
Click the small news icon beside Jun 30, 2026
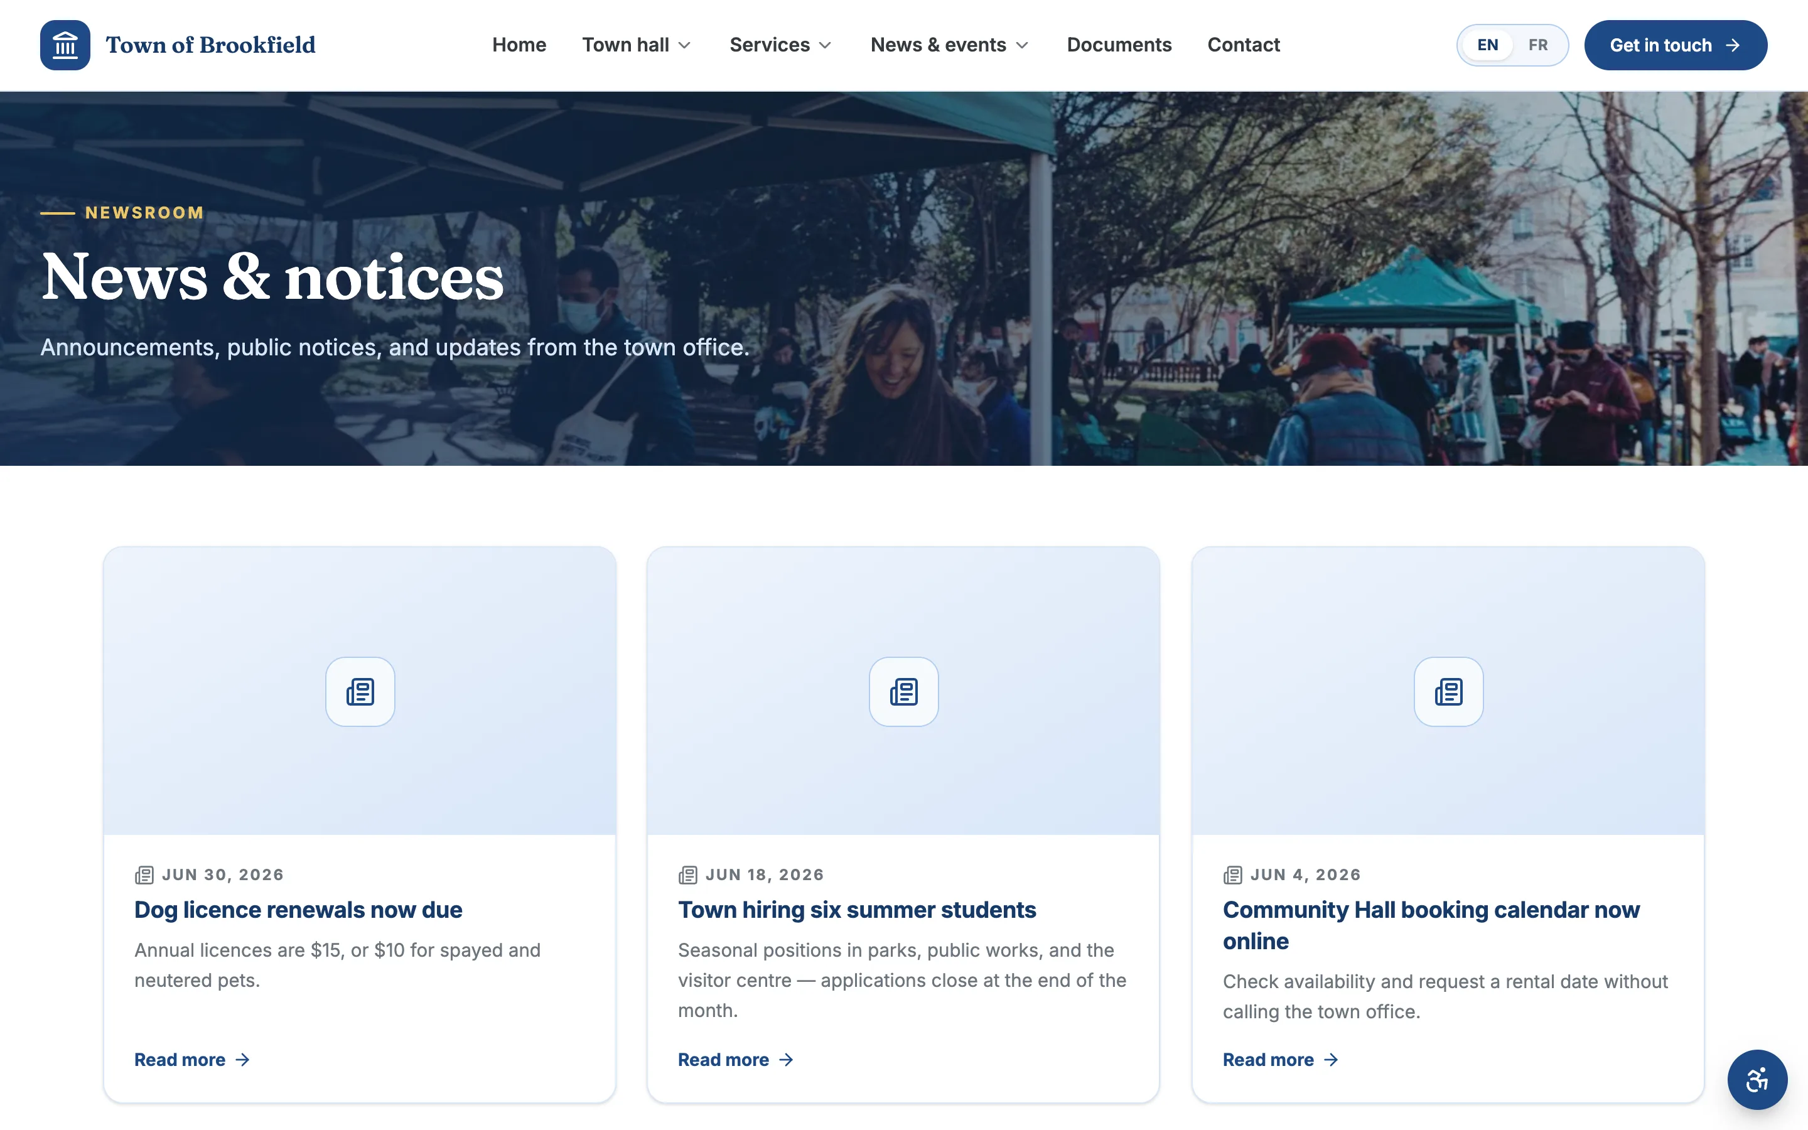coord(144,874)
